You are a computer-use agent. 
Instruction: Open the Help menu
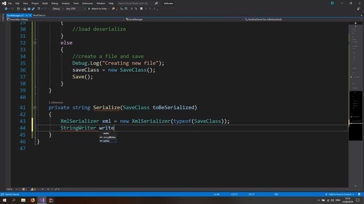pyautogui.click(x=111, y=3)
